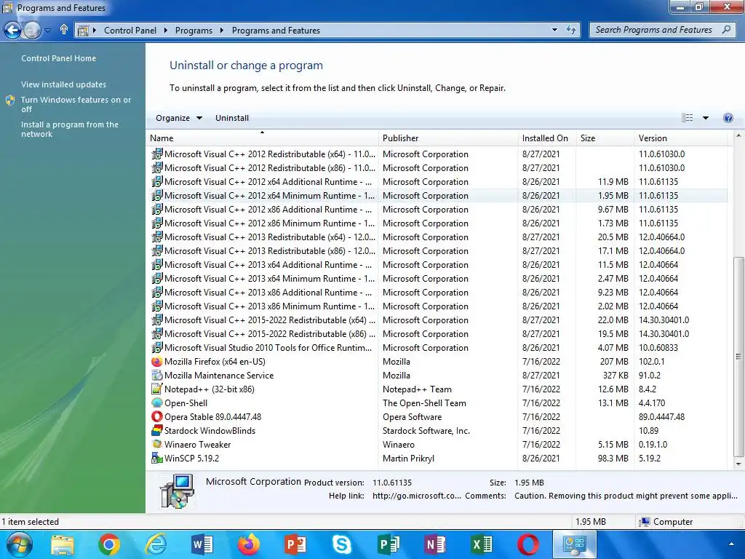Viewport: 745px width, 559px height.
Task: Click the Programs and Features breadcrumb
Action: pos(276,31)
